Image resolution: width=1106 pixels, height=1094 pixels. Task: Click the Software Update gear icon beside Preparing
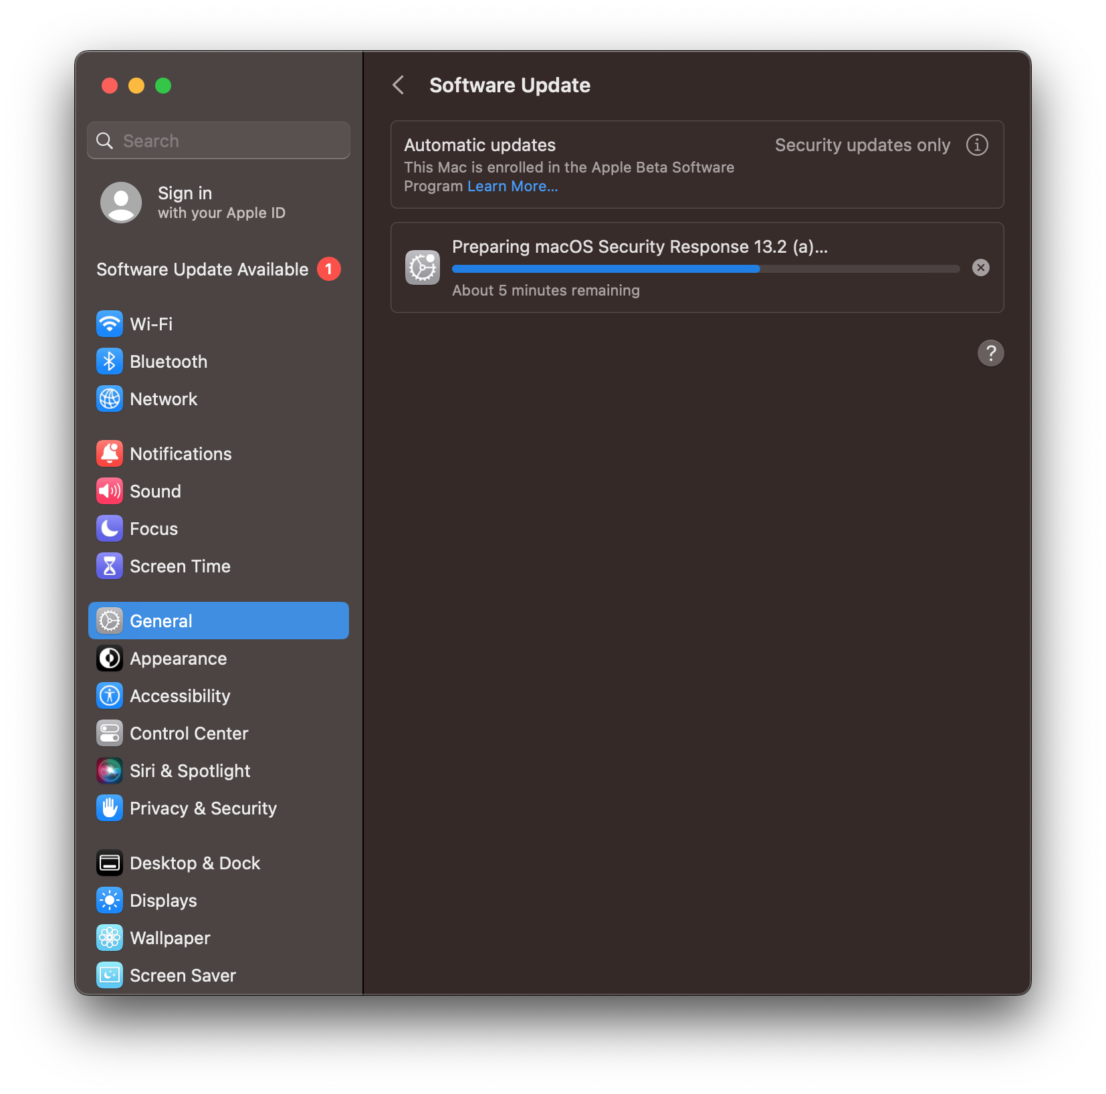coord(423,267)
